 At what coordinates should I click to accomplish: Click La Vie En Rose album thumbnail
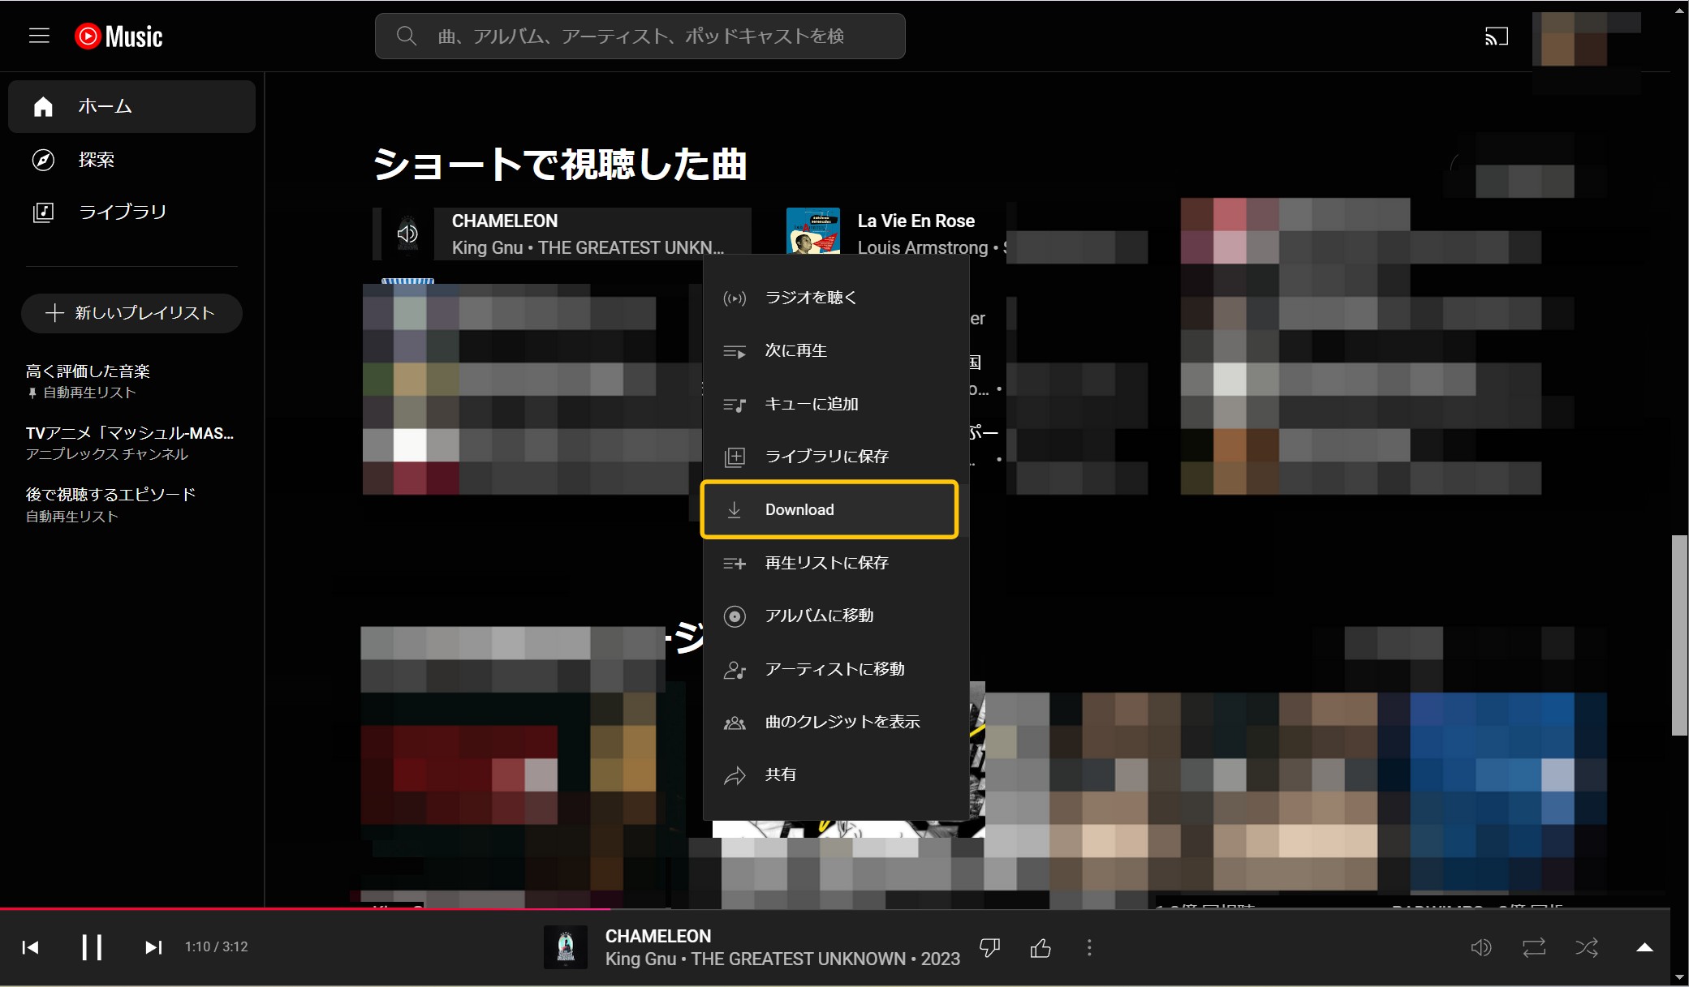pyautogui.click(x=813, y=232)
